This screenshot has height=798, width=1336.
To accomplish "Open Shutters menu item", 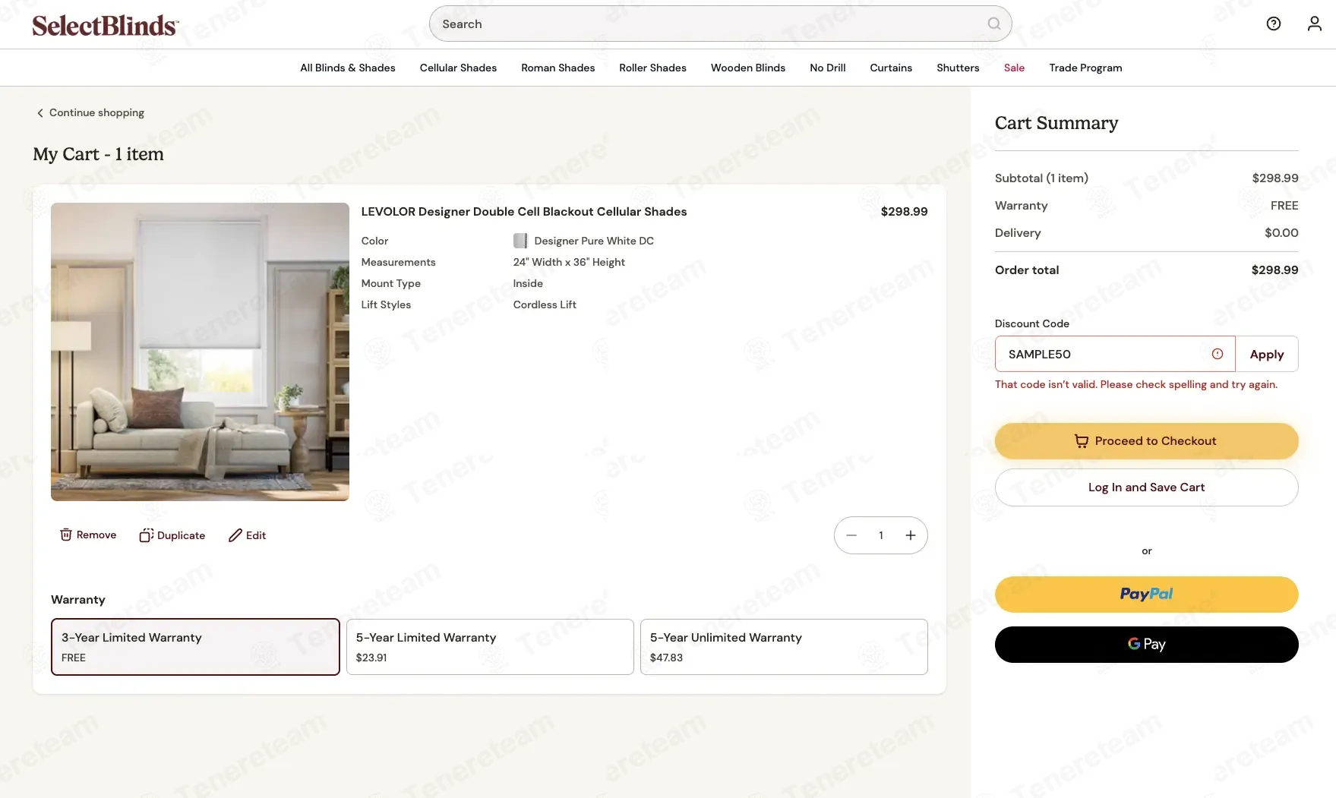I will 958,68.
